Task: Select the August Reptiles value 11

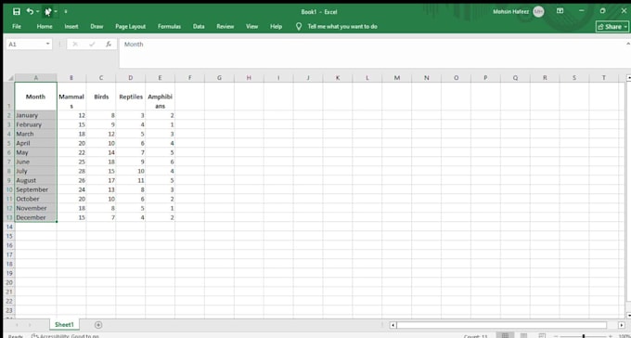Action: coord(131,180)
